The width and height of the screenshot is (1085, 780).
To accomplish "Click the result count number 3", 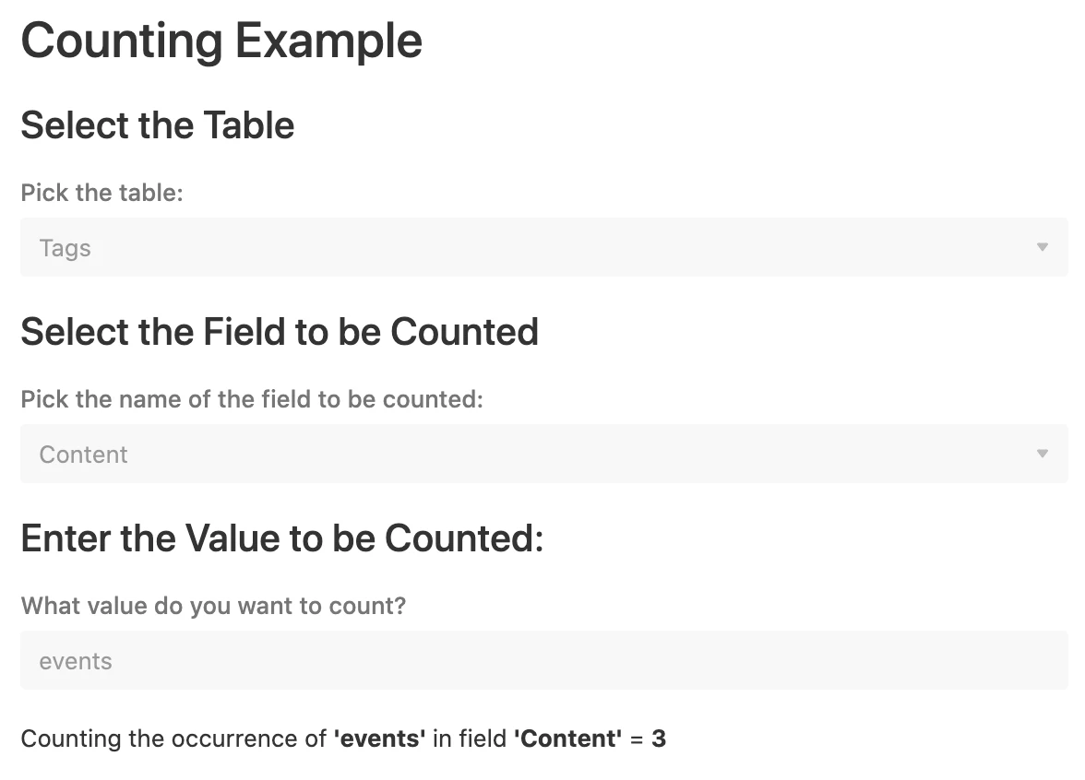I will point(659,739).
